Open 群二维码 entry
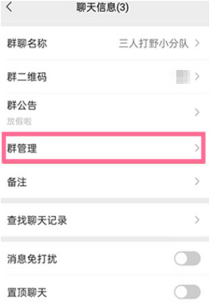The width and height of the screenshot is (210, 308). click(105, 76)
